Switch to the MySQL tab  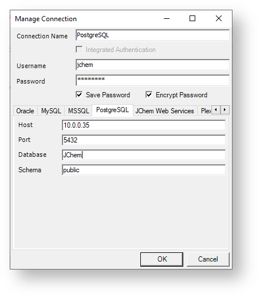click(51, 111)
